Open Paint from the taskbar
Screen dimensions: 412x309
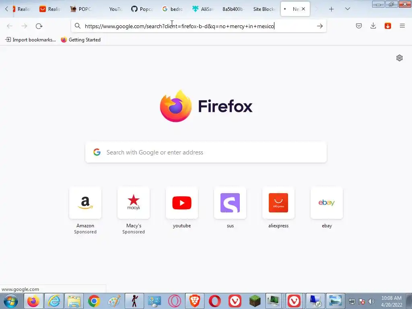(x=114, y=301)
